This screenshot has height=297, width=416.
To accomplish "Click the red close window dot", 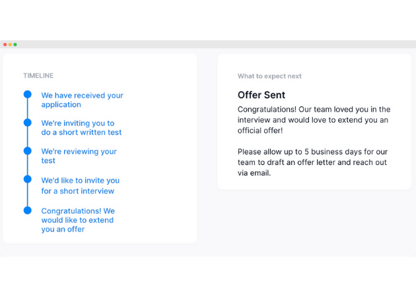I will [x=5, y=45].
